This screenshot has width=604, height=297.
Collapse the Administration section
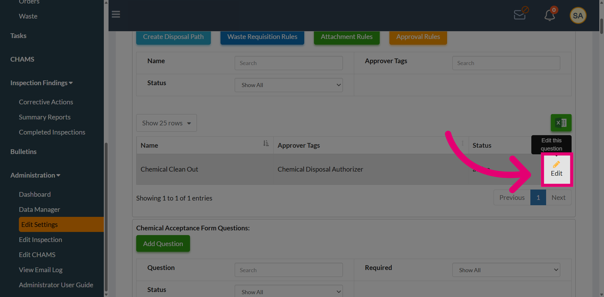tap(35, 175)
